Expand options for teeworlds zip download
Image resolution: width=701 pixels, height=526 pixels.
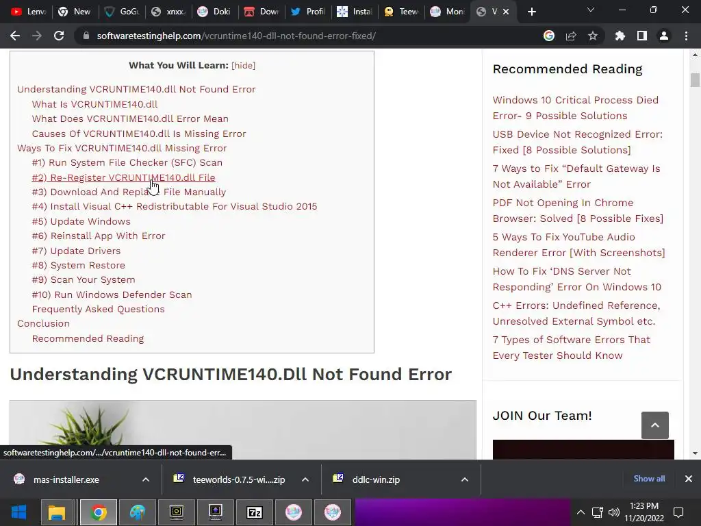(305, 479)
